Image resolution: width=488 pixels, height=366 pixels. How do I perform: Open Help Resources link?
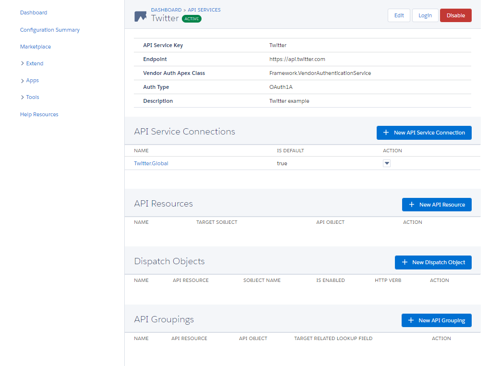[39, 114]
